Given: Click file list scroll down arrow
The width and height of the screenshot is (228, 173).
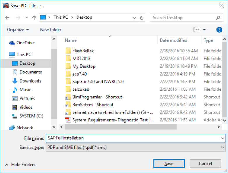Looking at the screenshot, I should 225,121.
